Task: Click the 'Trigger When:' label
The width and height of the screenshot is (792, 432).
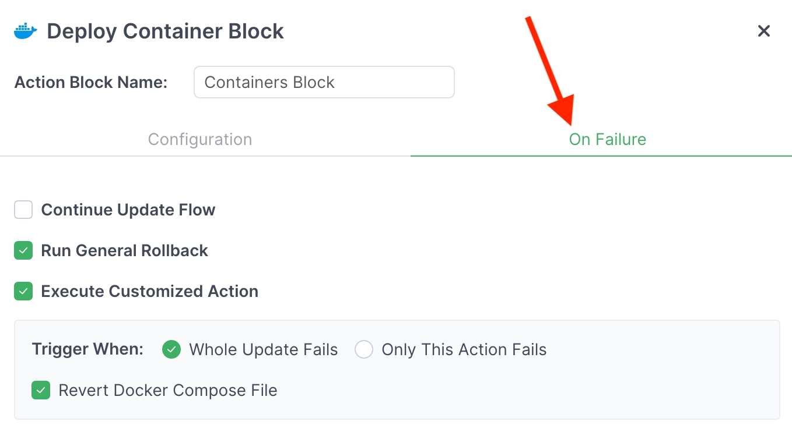Action: tap(87, 349)
